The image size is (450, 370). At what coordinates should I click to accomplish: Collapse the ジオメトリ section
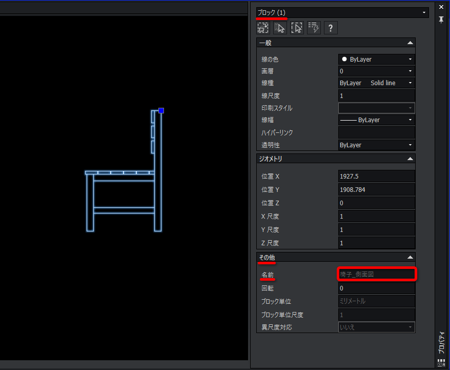(x=410, y=159)
